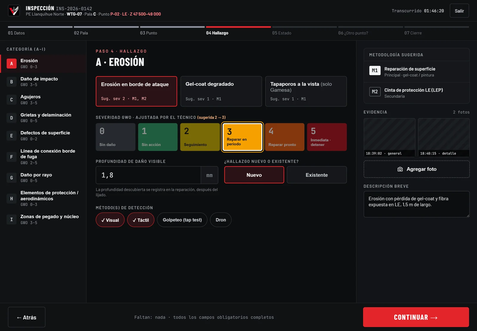477x331 pixels.
Task: Choose Gel-coat degradado finding card
Action: click(221, 91)
